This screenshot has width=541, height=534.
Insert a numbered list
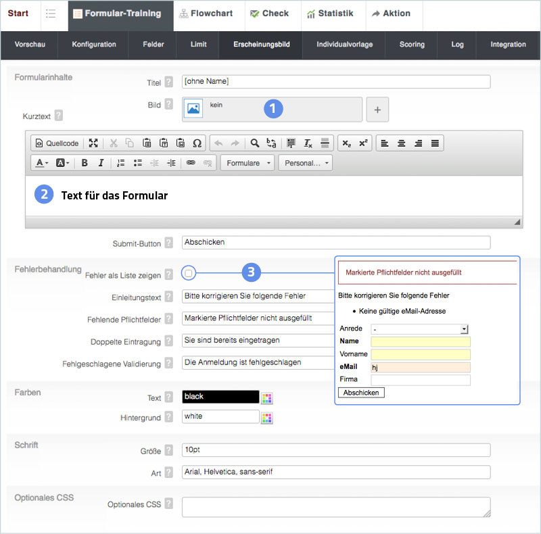click(121, 163)
